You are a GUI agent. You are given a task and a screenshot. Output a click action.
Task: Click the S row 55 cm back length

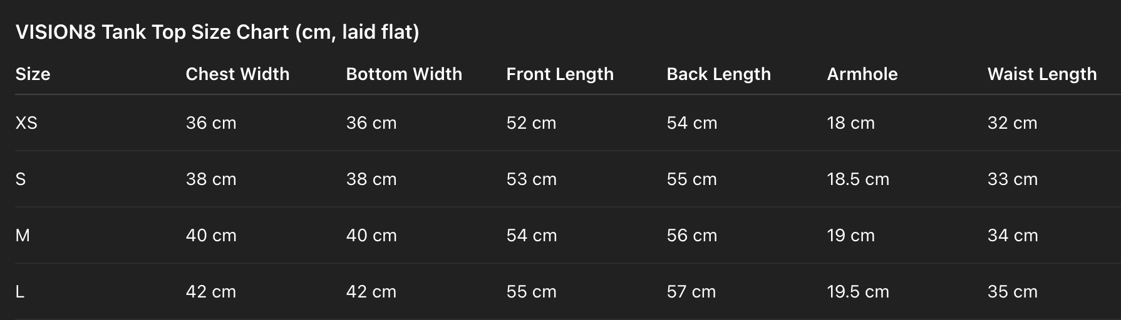(x=692, y=179)
